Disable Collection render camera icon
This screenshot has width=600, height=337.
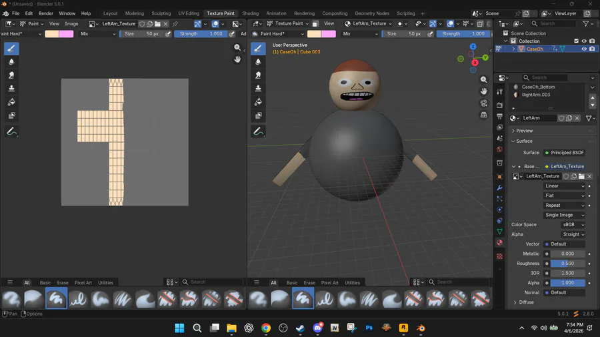[x=592, y=41]
